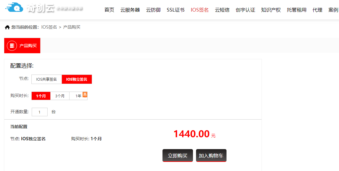339x171 pixels.
Task: Click the 产品购买 server icon
Action: coord(12,46)
